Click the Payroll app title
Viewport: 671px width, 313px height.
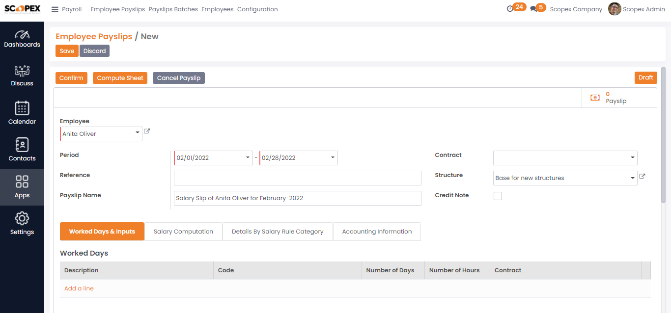tap(72, 9)
